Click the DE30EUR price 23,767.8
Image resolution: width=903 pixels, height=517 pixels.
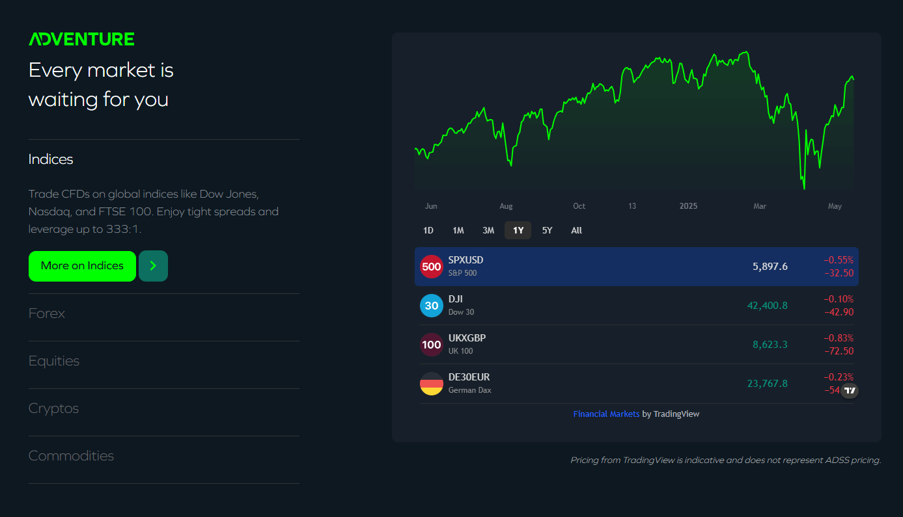[x=768, y=384]
